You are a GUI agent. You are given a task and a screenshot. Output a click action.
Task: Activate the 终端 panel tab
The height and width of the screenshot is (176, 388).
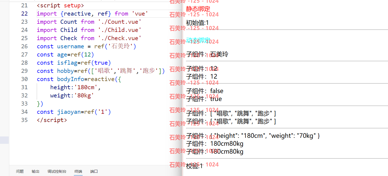tap(78, 171)
